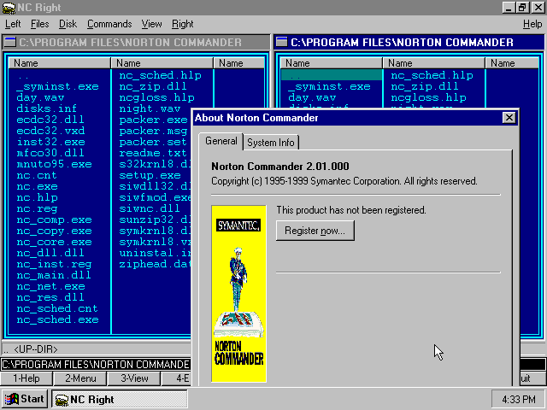Select ncgloss.hlp in the right panel
547x410 pixels.
click(x=428, y=97)
